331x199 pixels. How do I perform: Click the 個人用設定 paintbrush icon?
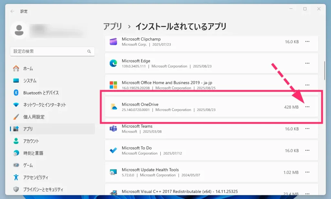pyautogui.click(x=16, y=117)
